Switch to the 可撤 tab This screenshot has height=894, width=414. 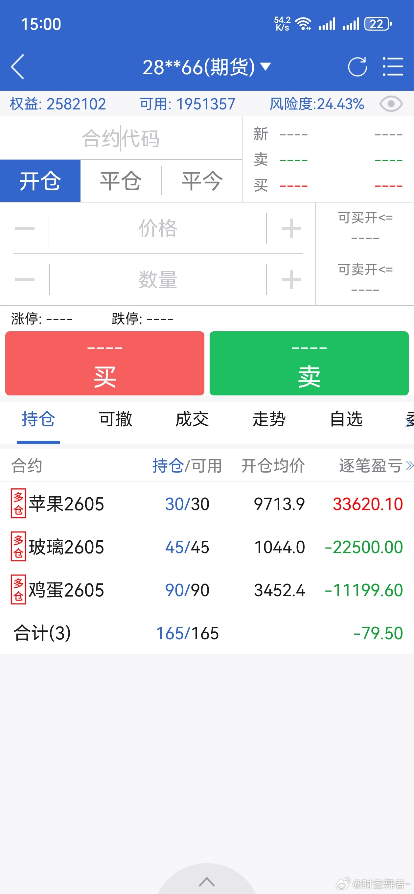pos(116,419)
